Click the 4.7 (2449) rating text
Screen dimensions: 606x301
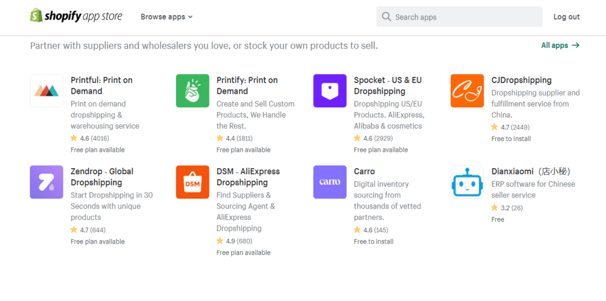[515, 127]
